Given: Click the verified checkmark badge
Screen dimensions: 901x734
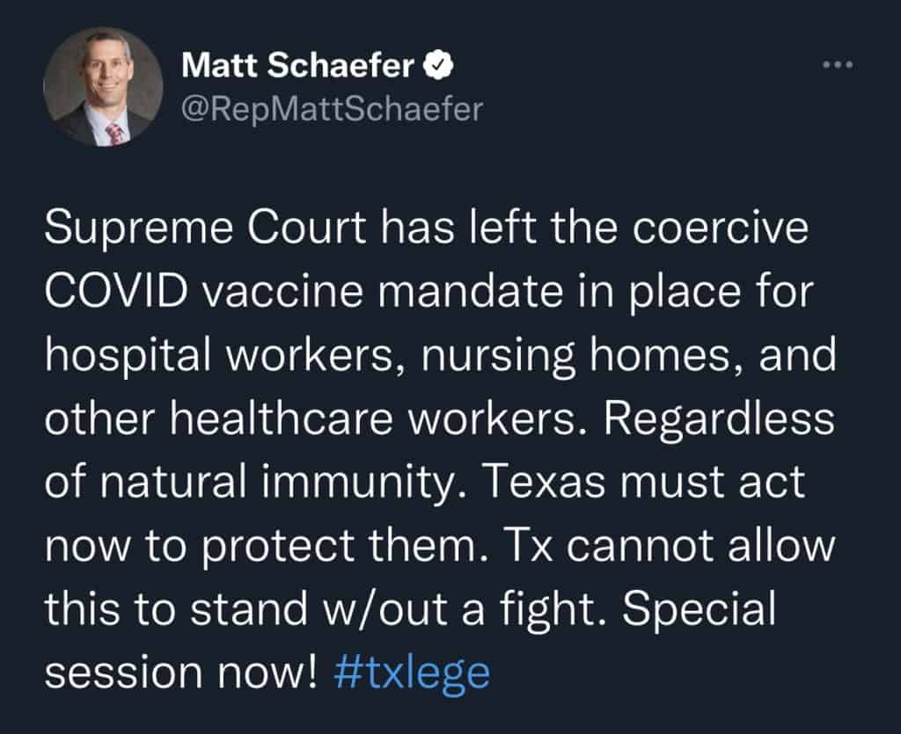Looking at the screenshot, I should [442, 66].
